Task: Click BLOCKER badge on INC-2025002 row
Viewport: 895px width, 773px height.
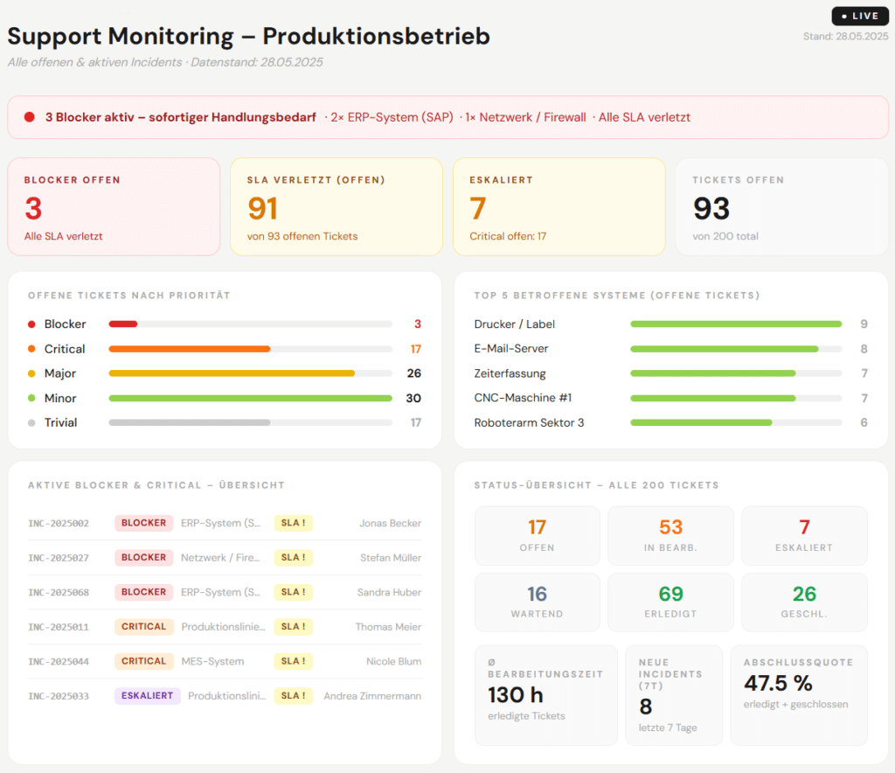Action: [144, 523]
